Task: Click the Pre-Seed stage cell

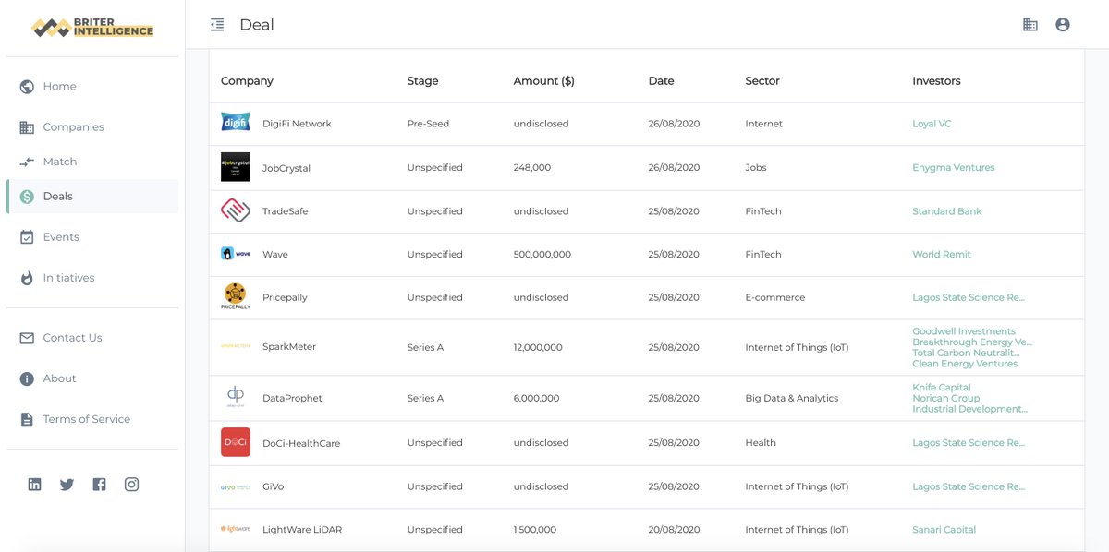Action: 428,124
